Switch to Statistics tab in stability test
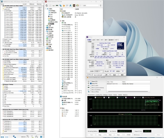 click(125, 95)
